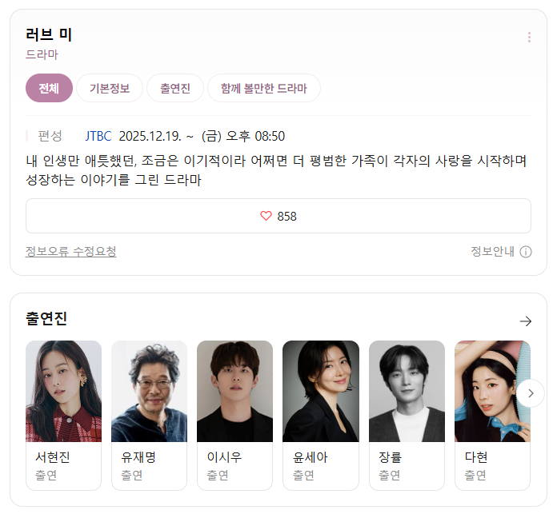View 장률 black-and-white portrait
Screen dimensions: 553x514
pyautogui.click(x=407, y=391)
